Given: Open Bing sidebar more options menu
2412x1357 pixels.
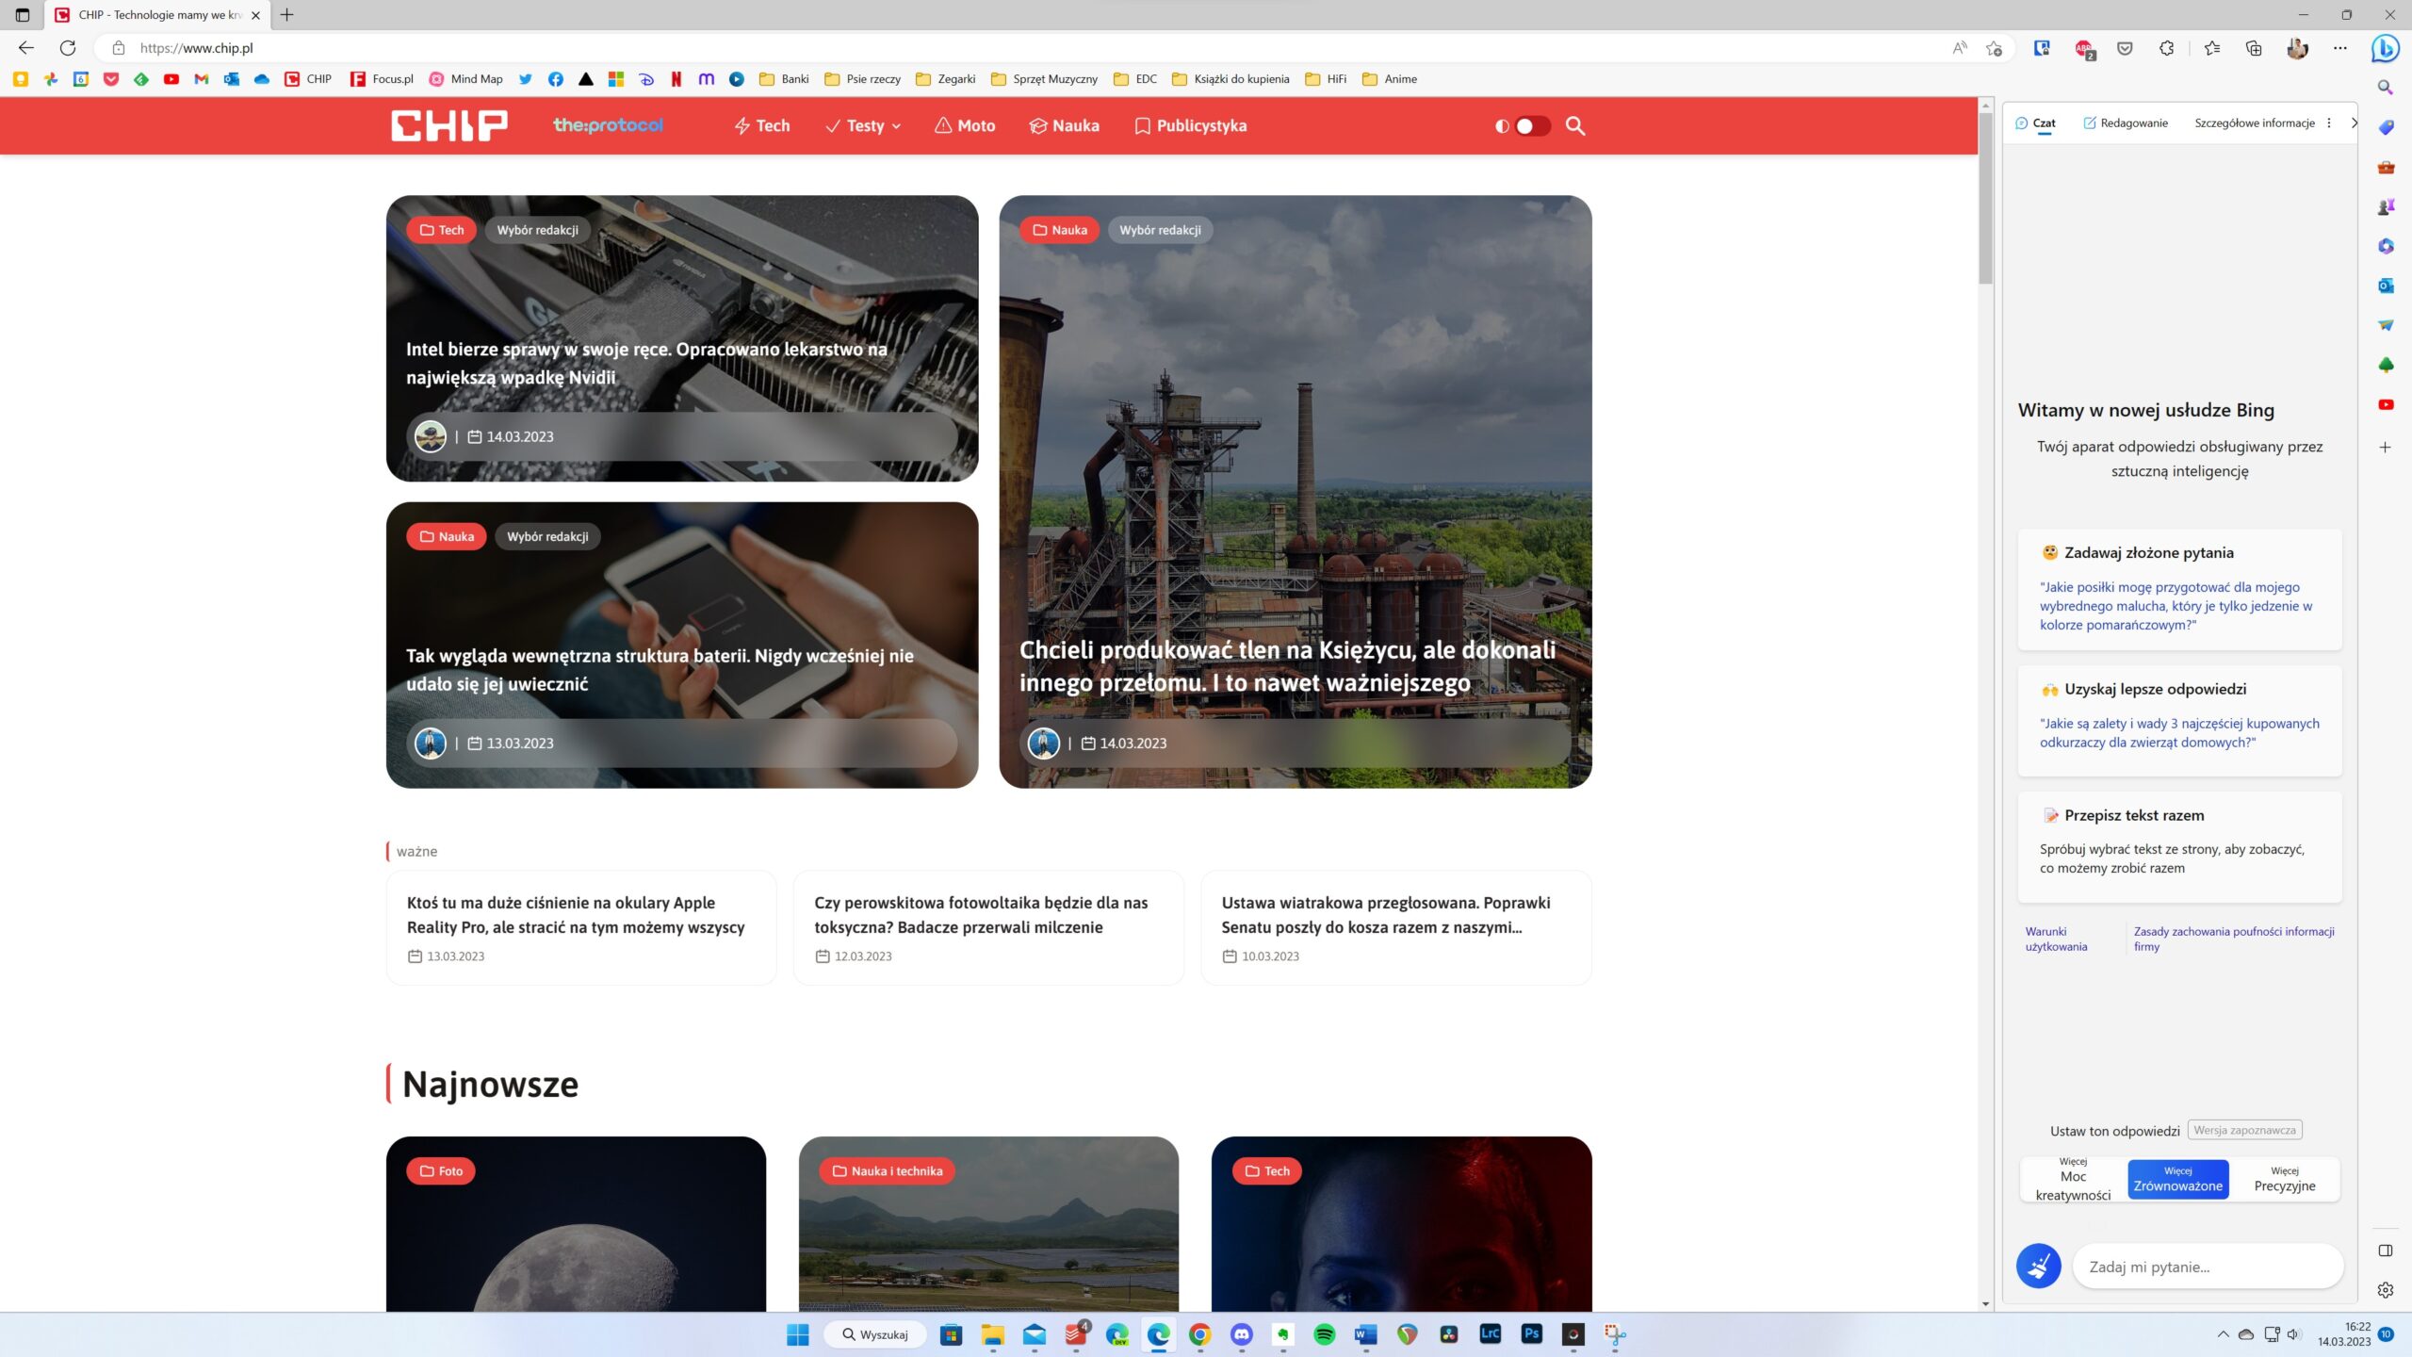Looking at the screenshot, I should [x=2329, y=123].
